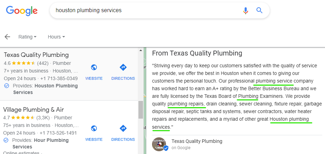
Task: Click the results list scrollbar thumb
Action: pos(141,110)
